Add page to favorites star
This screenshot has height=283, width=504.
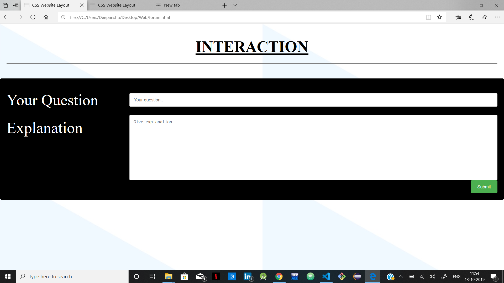point(439,17)
